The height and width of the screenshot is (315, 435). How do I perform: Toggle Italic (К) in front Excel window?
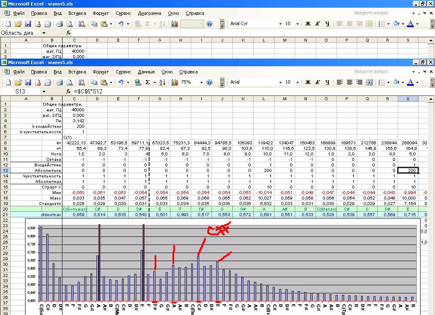pyautogui.click(x=318, y=82)
